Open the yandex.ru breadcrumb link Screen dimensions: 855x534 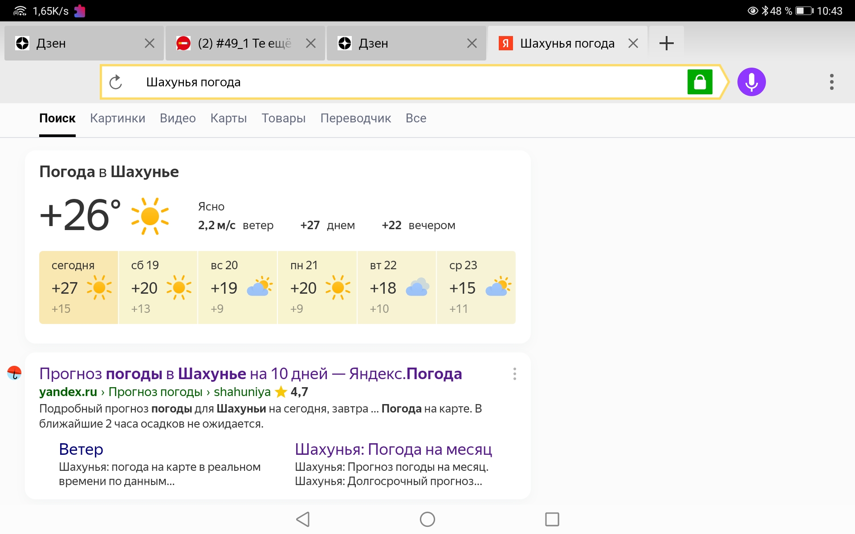tap(68, 392)
